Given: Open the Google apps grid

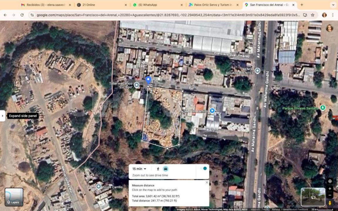Looking at the screenshot, I should 318,28.
